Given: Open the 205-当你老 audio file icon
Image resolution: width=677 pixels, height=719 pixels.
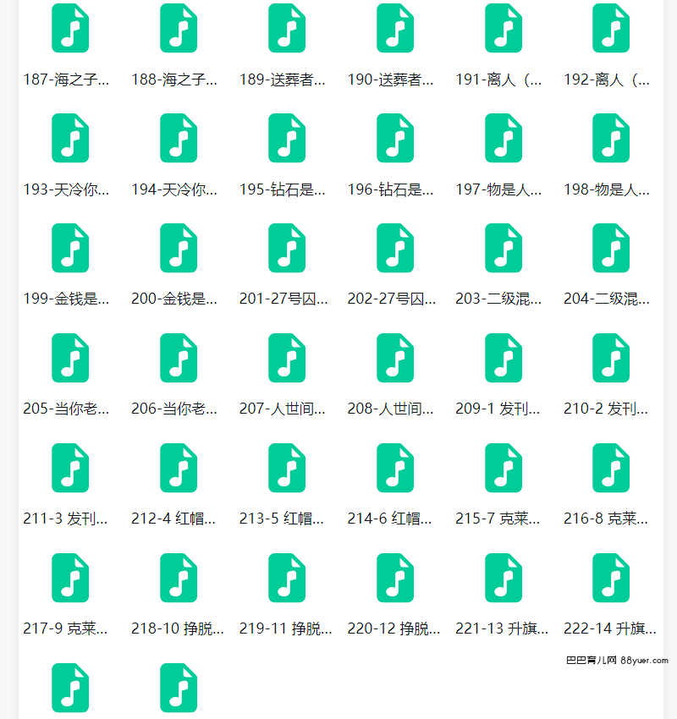Looking at the screenshot, I should click(x=70, y=358).
